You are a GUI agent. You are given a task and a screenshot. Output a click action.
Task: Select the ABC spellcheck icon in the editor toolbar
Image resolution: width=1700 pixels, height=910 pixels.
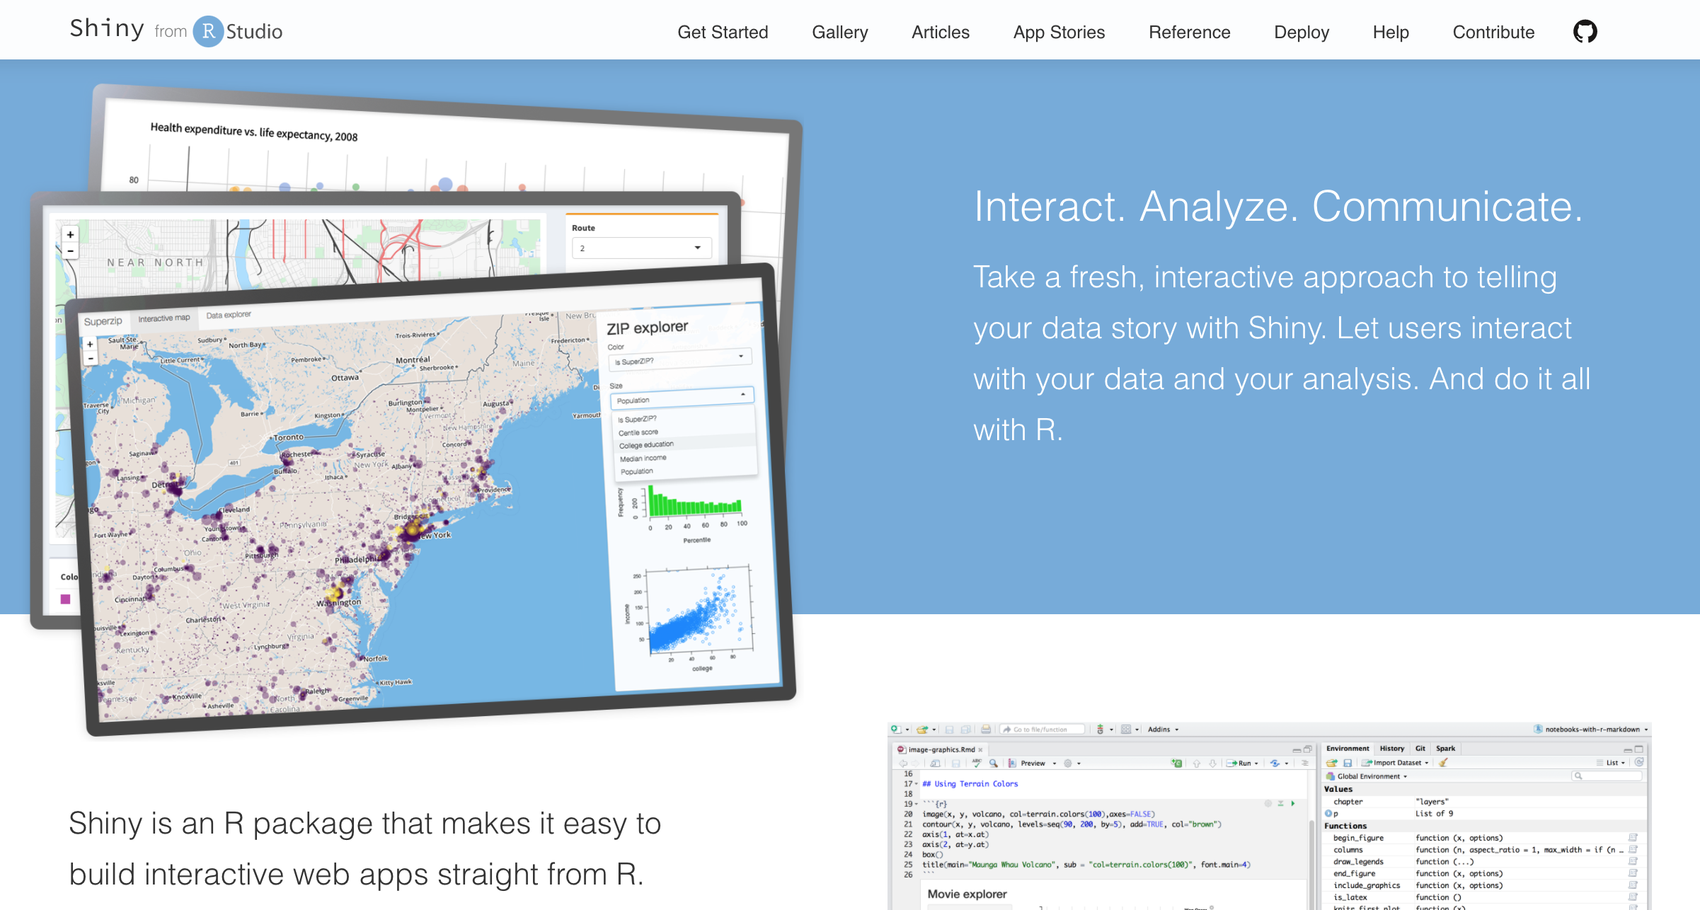pyautogui.click(x=977, y=764)
